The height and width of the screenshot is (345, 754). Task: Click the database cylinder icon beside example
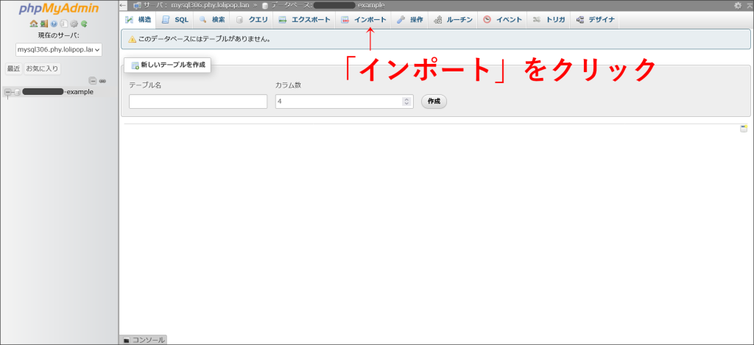coord(17,92)
